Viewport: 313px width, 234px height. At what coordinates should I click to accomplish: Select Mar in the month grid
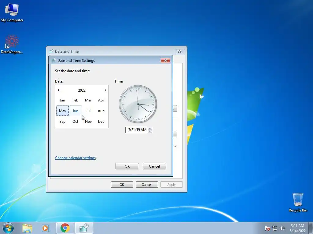tap(88, 100)
